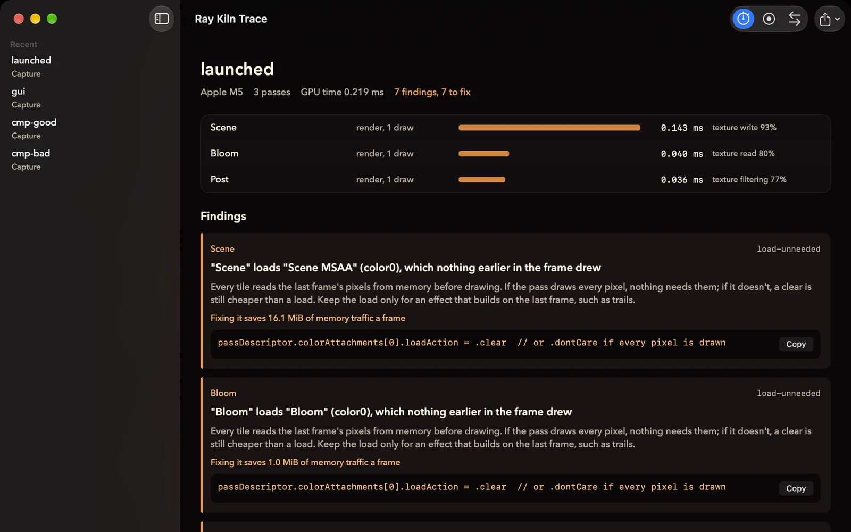Open the 'launched' capture in sidebar

[x=90, y=66]
